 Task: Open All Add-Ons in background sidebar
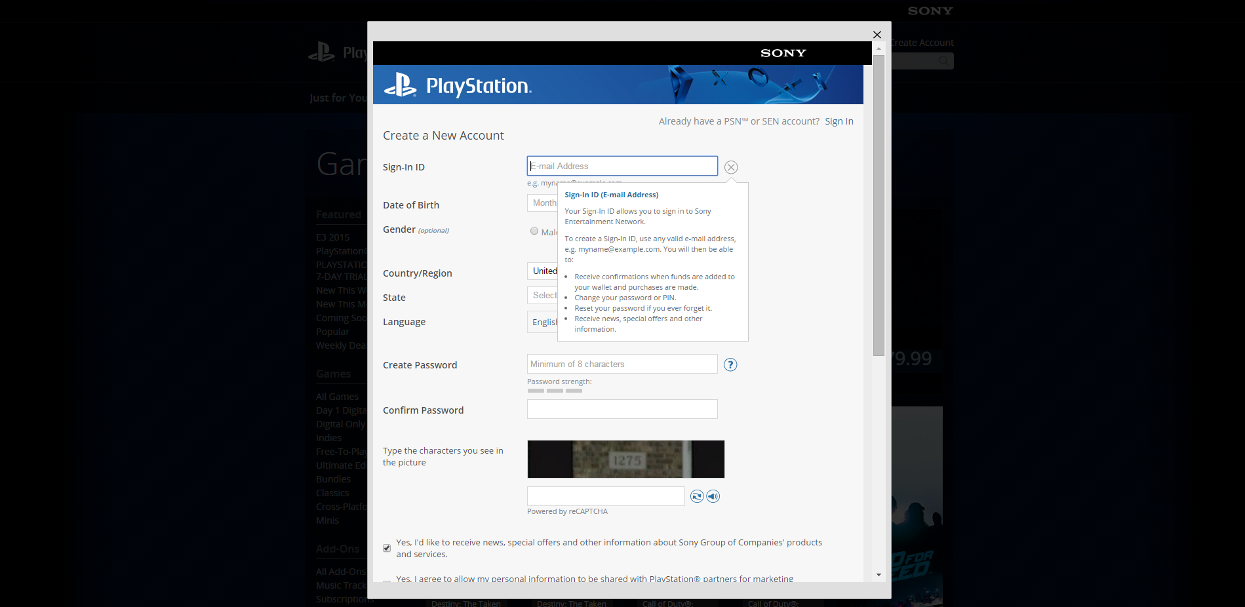click(341, 572)
